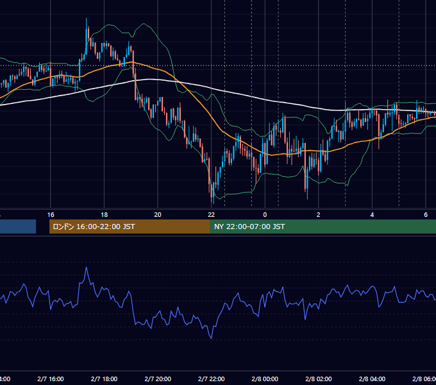Click the 18 hour label on price chart axis
The height and width of the screenshot is (385, 436).
coord(105,215)
